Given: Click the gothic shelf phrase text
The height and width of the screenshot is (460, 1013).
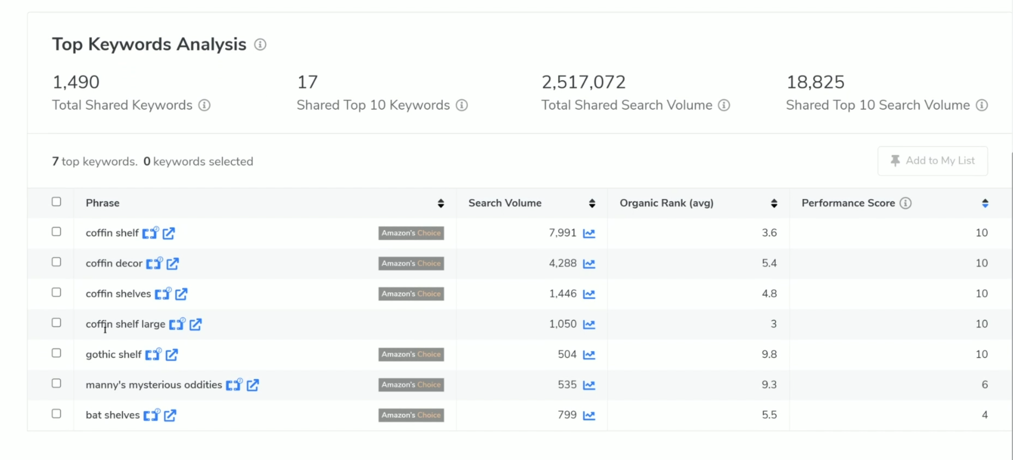Looking at the screenshot, I should click(x=113, y=355).
